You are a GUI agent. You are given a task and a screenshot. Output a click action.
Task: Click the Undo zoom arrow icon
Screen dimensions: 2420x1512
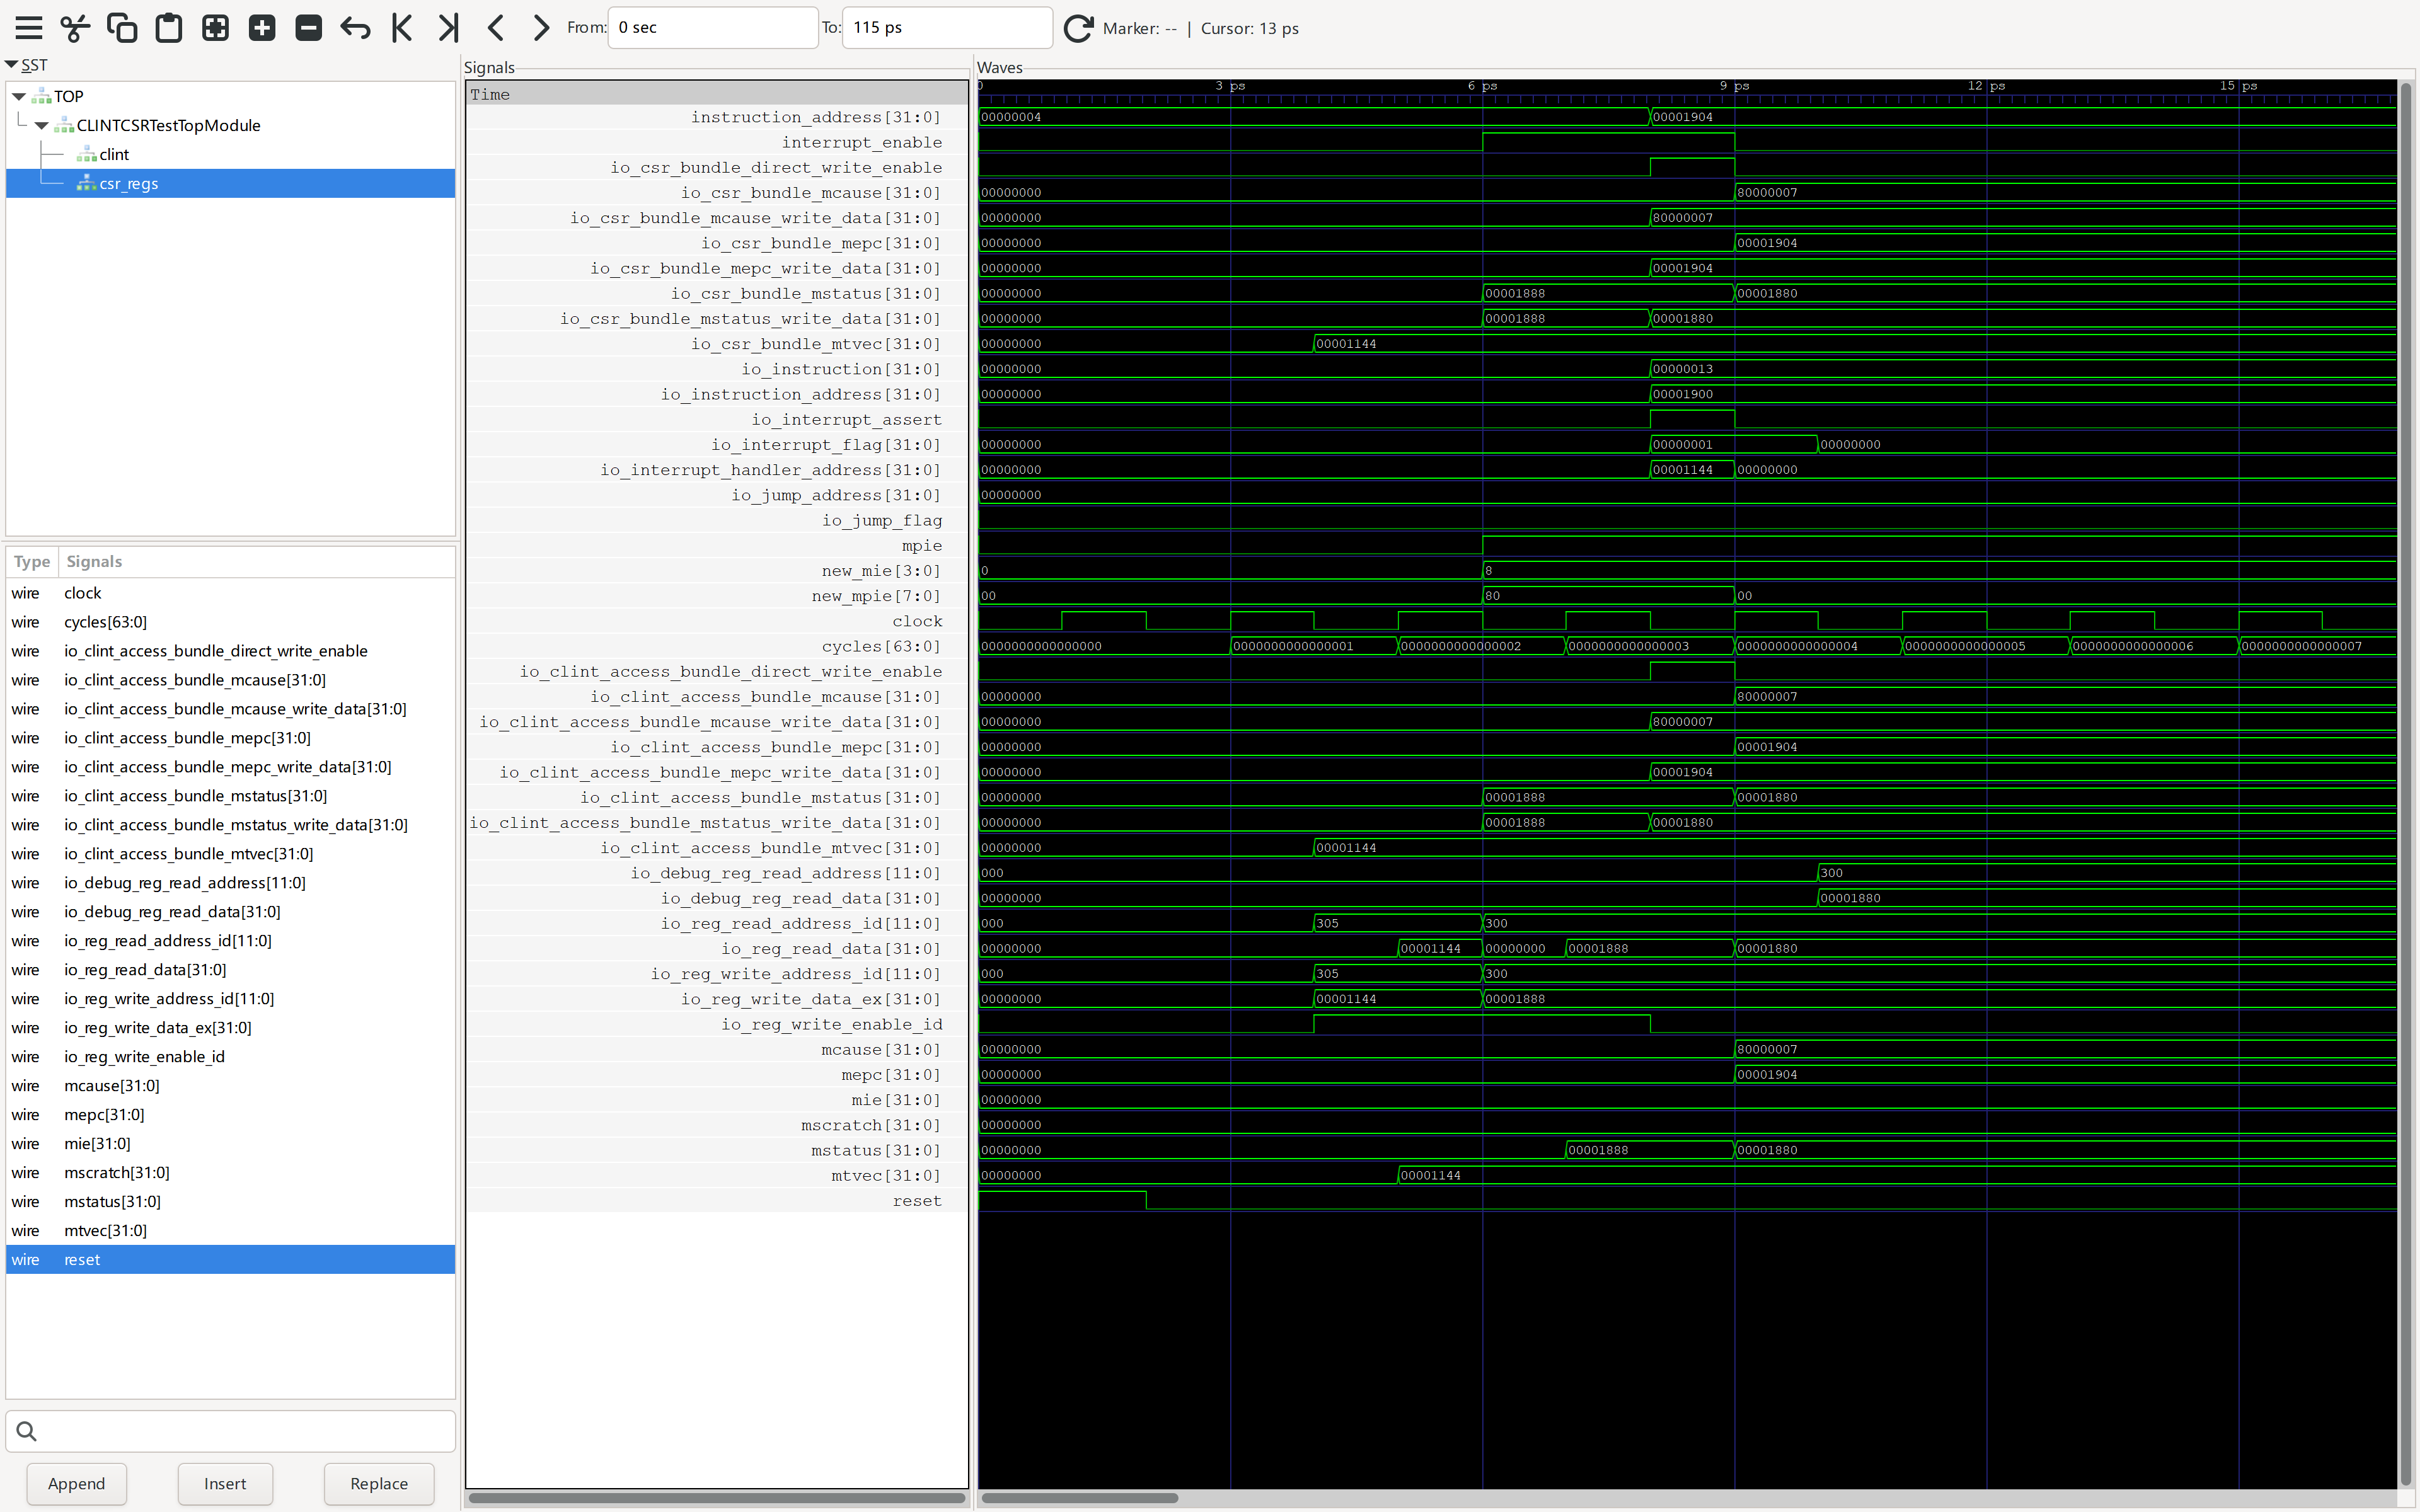(x=355, y=28)
